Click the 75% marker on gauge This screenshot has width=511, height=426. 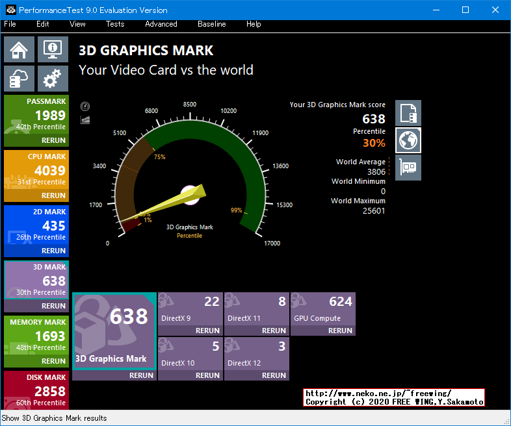click(160, 157)
